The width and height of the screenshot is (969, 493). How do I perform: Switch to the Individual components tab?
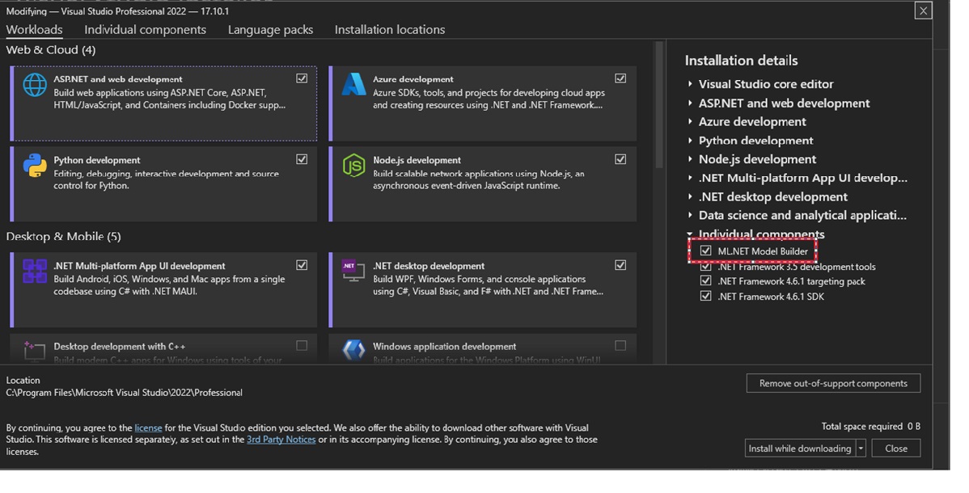[145, 30]
